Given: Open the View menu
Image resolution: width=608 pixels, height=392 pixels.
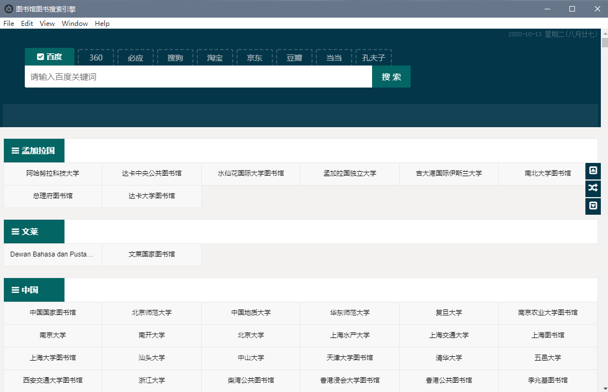Looking at the screenshot, I should (47, 23).
